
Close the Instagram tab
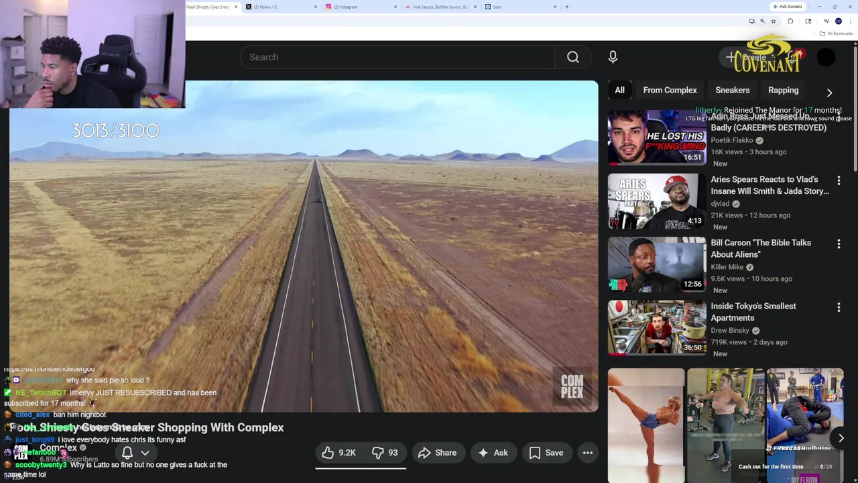pyautogui.click(x=395, y=7)
